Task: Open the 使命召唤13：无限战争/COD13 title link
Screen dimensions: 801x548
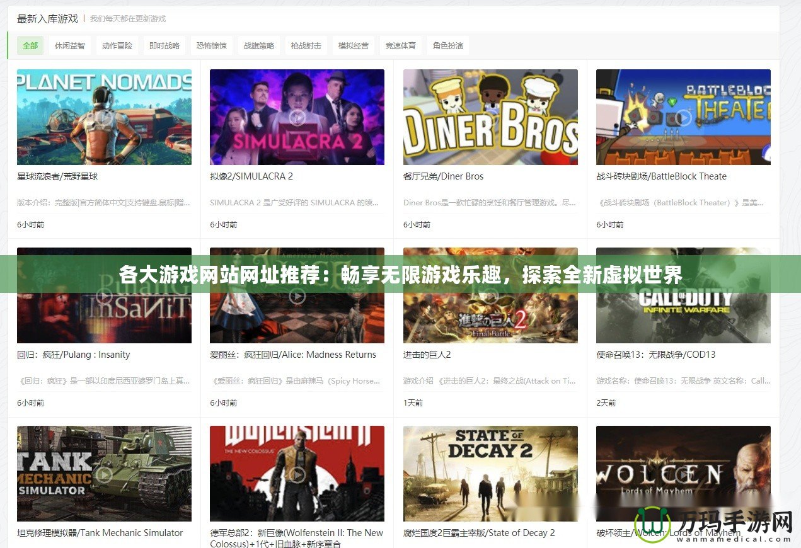Action: [x=656, y=355]
